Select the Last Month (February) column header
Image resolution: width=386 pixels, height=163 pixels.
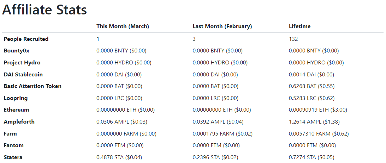point(222,26)
